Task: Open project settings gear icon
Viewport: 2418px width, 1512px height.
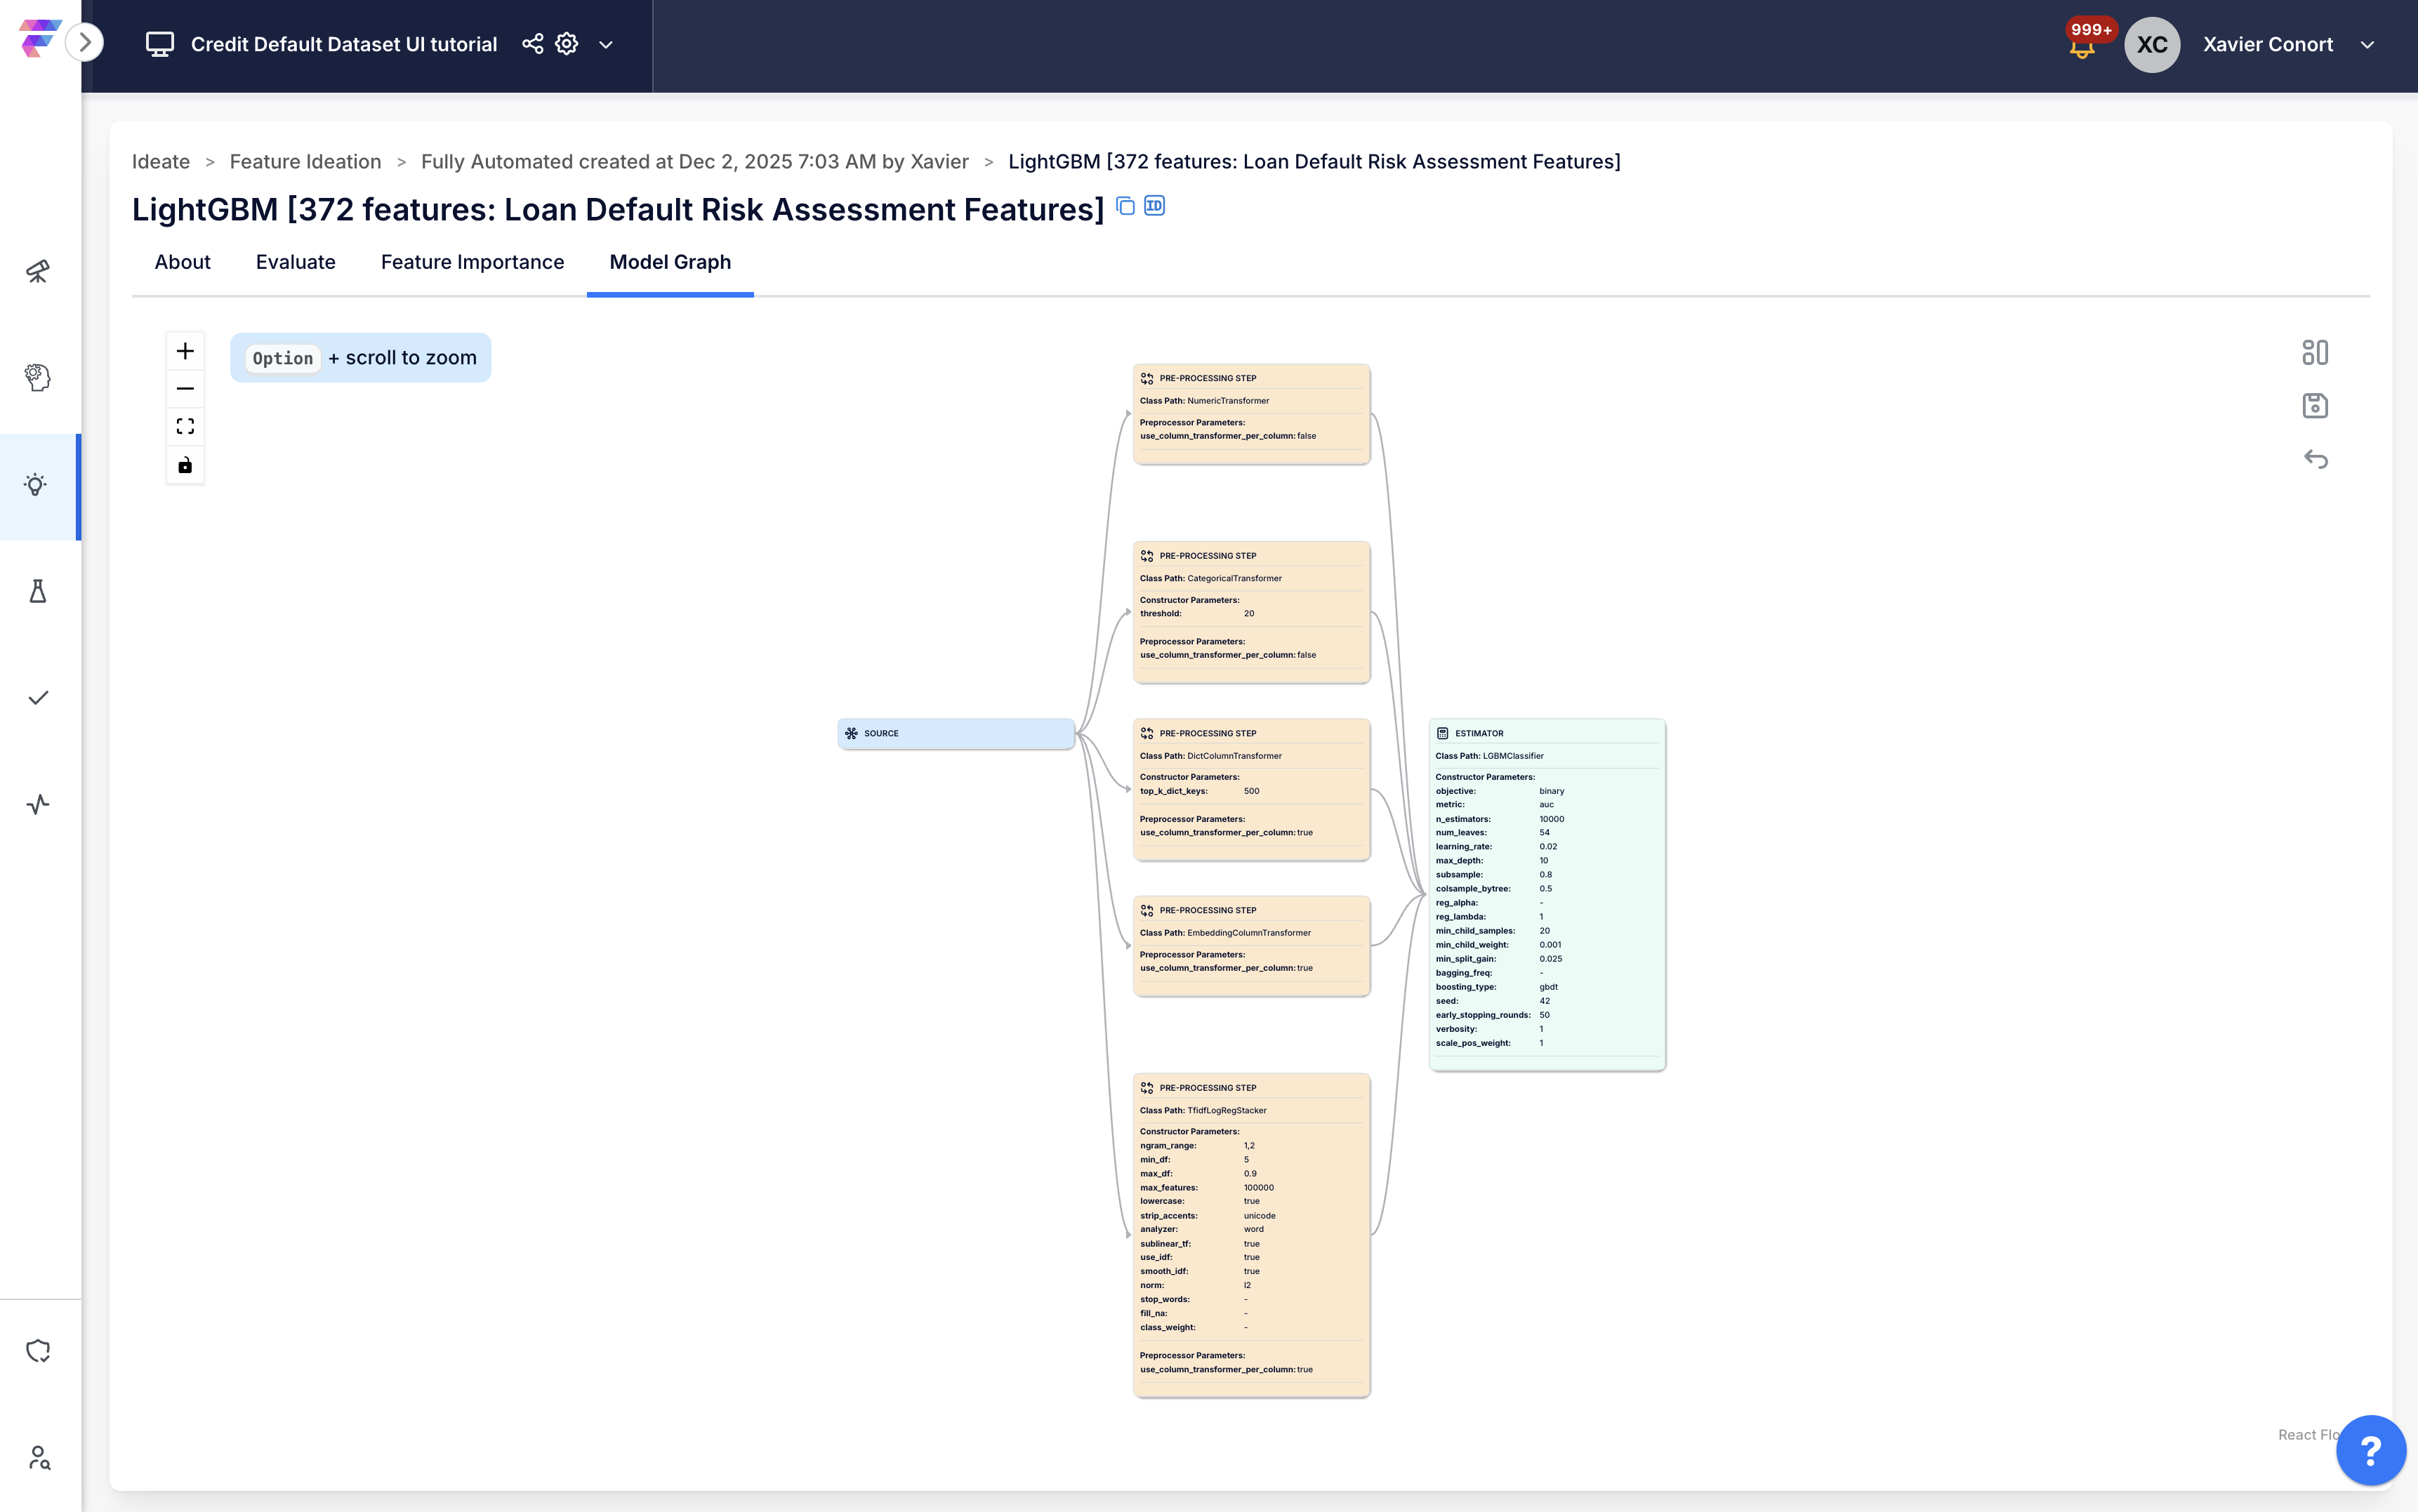Action: click(x=567, y=44)
